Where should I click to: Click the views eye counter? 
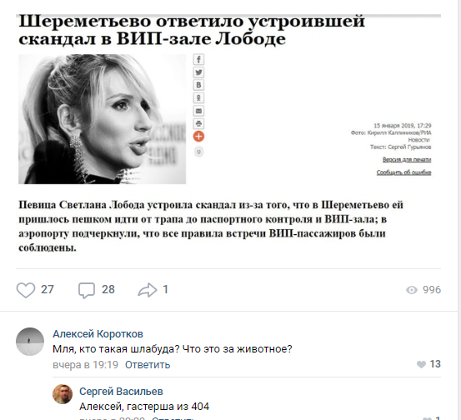pyautogui.click(x=423, y=290)
